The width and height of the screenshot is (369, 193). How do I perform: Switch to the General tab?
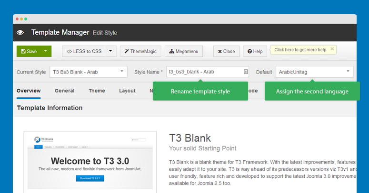pyautogui.click(x=64, y=91)
